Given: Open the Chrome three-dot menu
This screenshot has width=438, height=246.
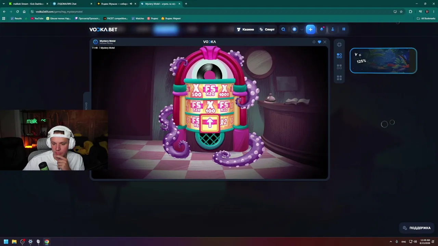Looking at the screenshot, I should click(x=434, y=12).
